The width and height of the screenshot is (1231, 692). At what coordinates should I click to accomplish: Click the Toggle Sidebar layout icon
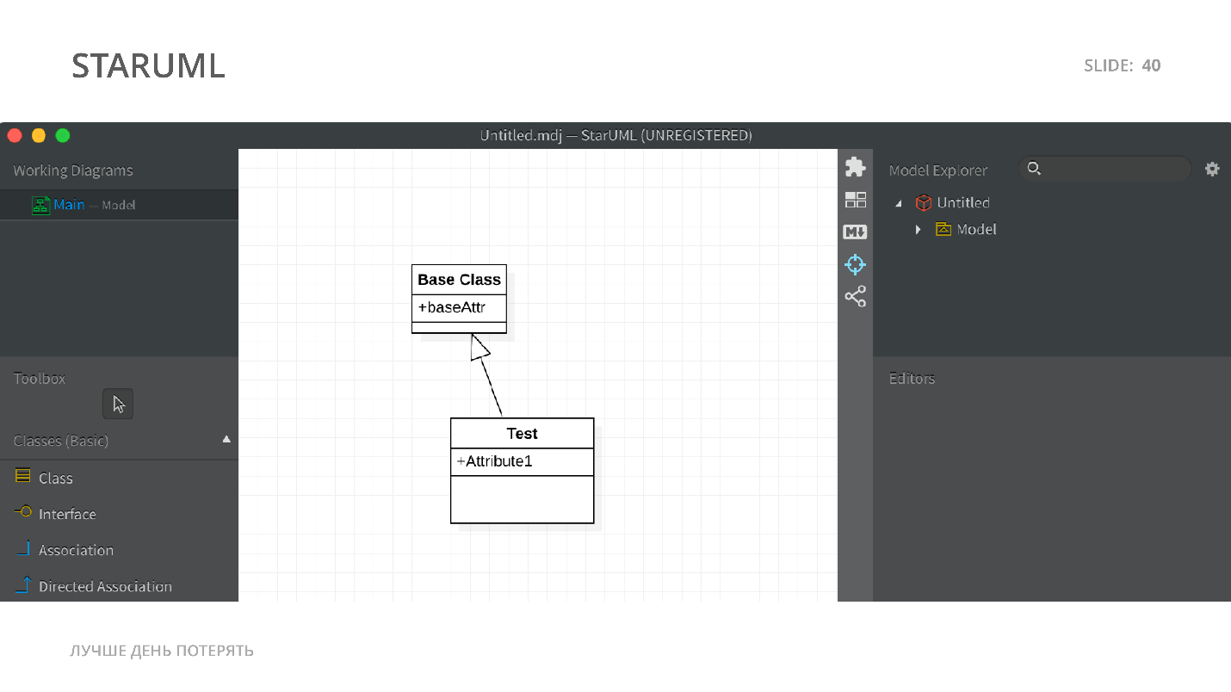[855, 200]
